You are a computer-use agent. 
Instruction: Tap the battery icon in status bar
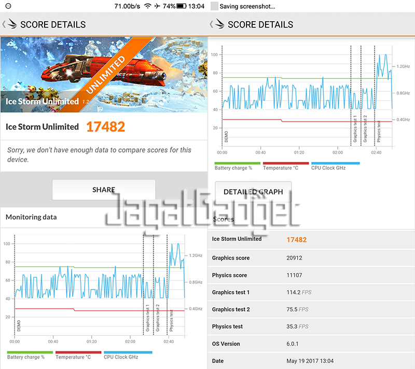click(x=182, y=6)
